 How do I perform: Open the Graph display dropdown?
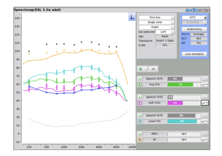157,27
